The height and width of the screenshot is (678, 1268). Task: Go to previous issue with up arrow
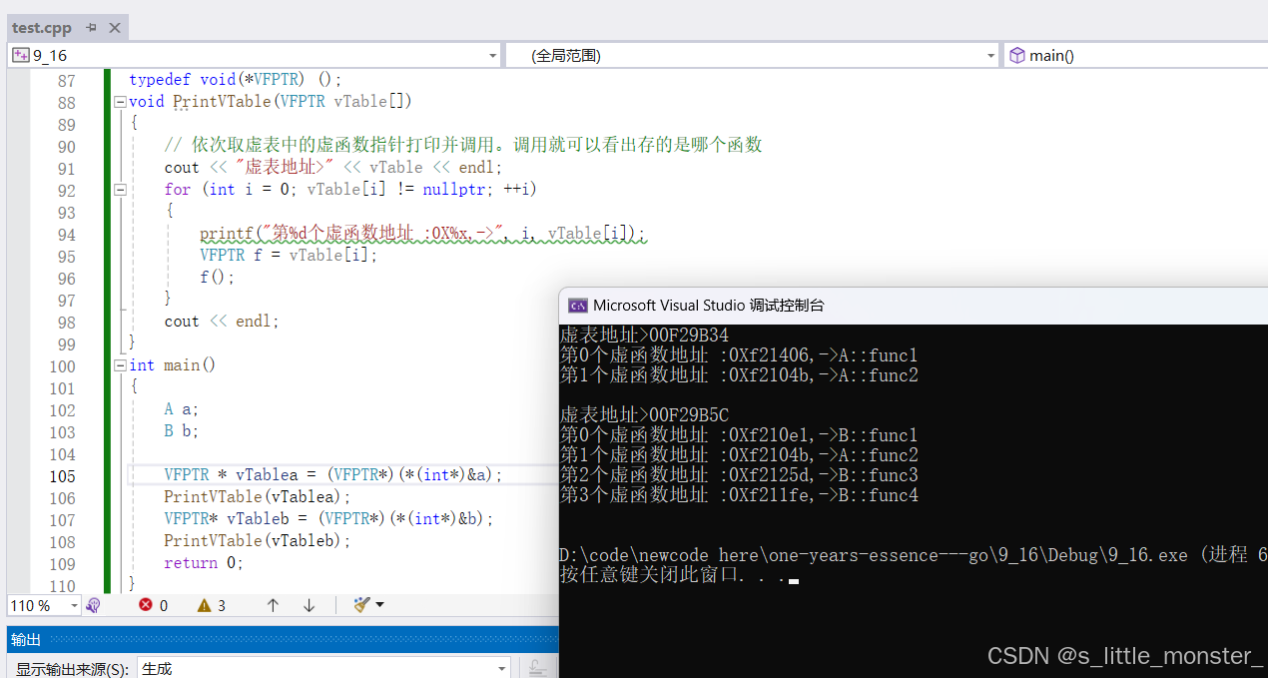pyautogui.click(x=273, y=605)
